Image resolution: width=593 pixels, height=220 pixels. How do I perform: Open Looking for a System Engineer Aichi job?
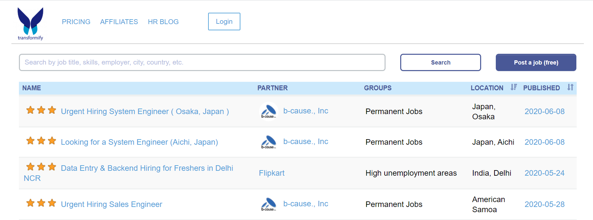click(x=139, y=142)
